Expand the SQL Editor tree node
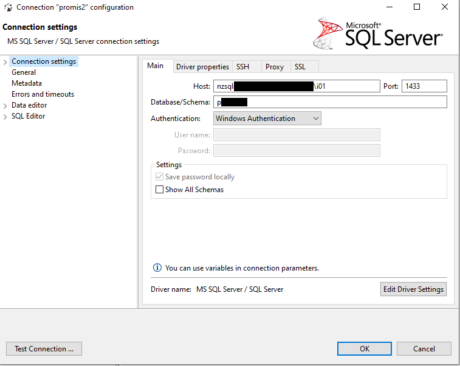 tap(5, 116)
